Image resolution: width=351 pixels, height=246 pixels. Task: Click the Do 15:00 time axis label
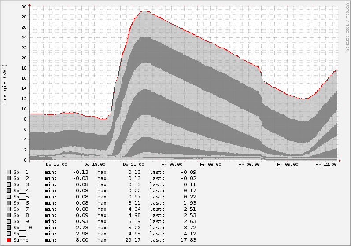[56, 165]
